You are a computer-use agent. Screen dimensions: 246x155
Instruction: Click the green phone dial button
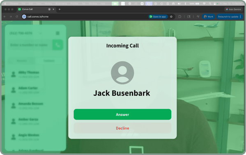coord(58,45)
